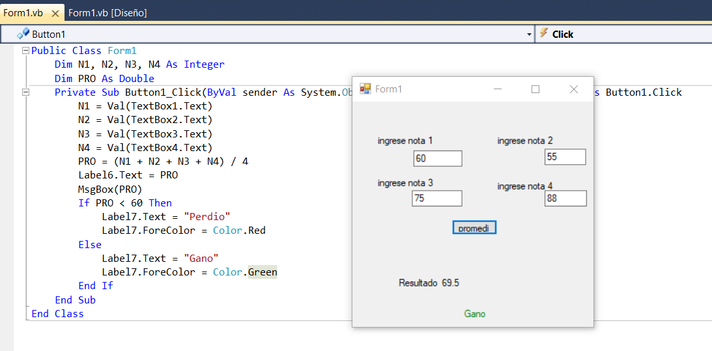The height and width of the screenshot is (351, 712).
Task: Minimize the Form1 window
Action: click(x=498, y=89)
